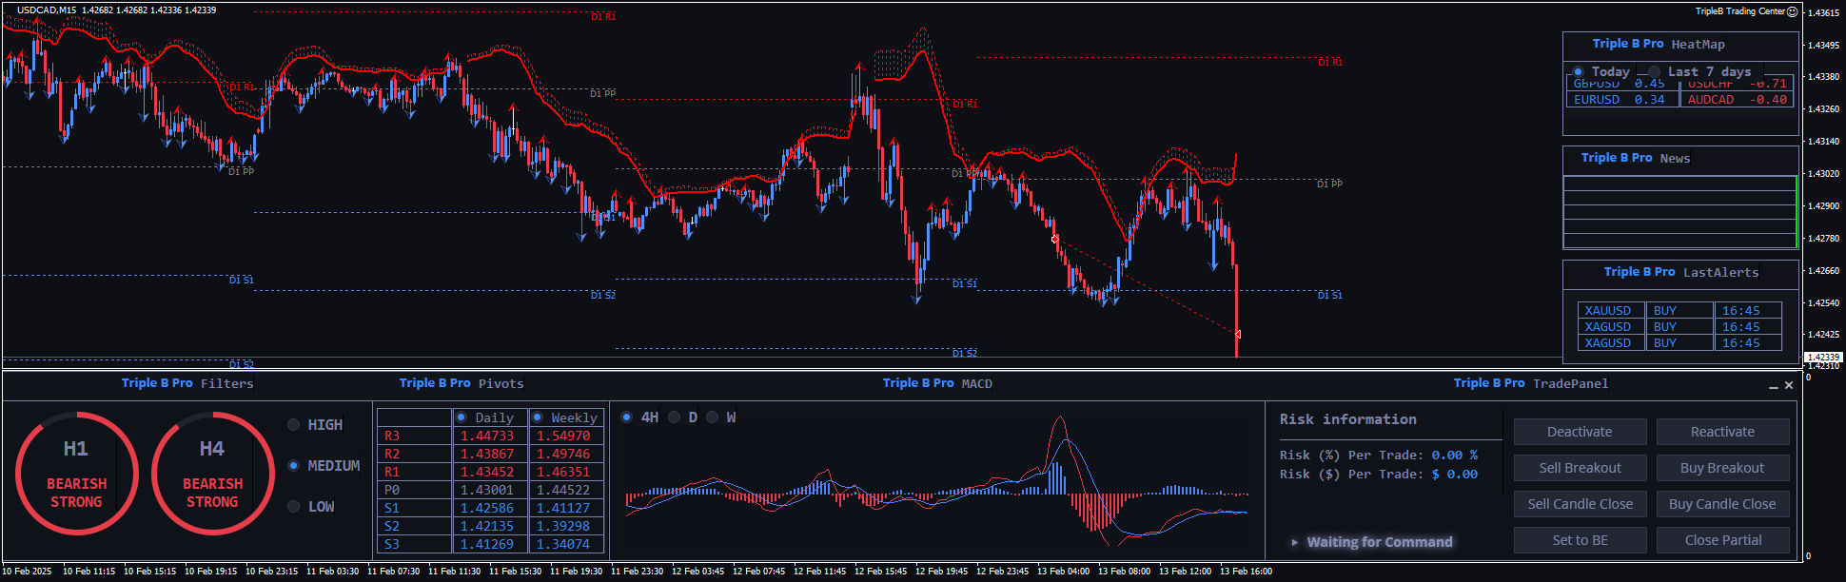Close the TradePanel with the X icon

coord(1789,385)
